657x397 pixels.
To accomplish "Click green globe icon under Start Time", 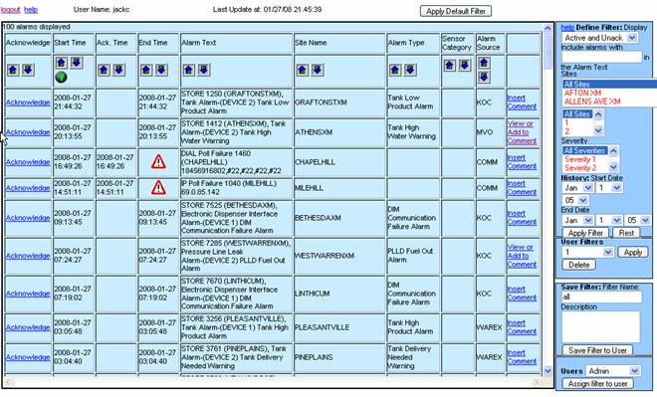I will [61, 77].
